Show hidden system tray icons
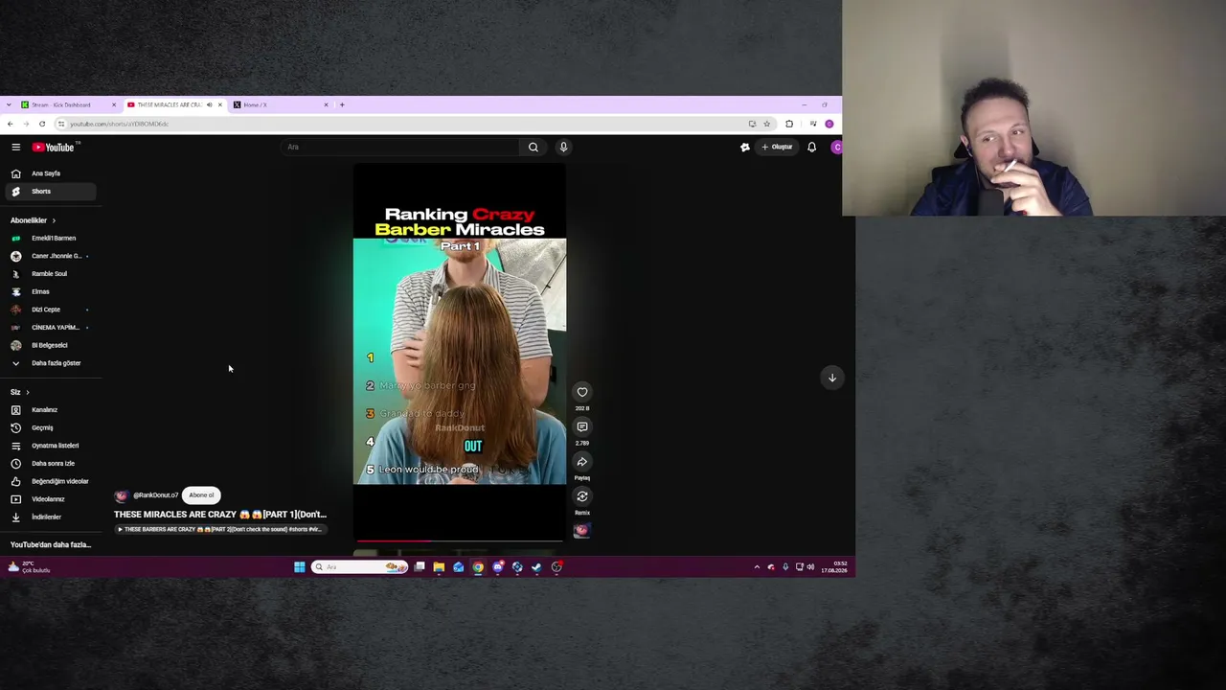The height and width of the screenshot is (690, 1226). tap(757, 567)
